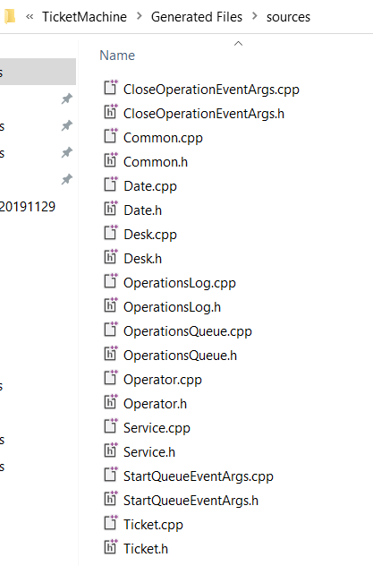Unpin the first pinned quick access item
373x566 pixels.
[67, 99]
